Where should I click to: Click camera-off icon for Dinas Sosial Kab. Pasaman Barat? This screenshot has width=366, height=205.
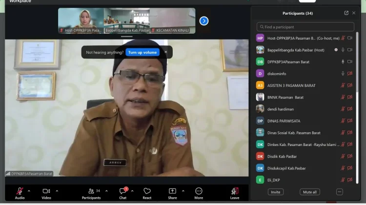pyautogui.click(x=350, y=133)
